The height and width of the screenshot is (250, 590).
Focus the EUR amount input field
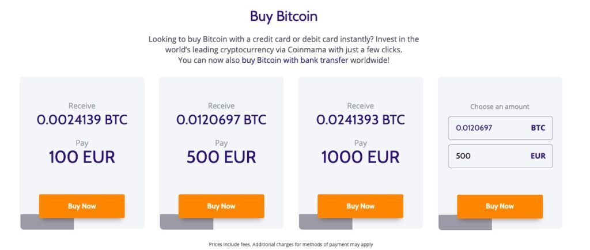coord(501,156)
